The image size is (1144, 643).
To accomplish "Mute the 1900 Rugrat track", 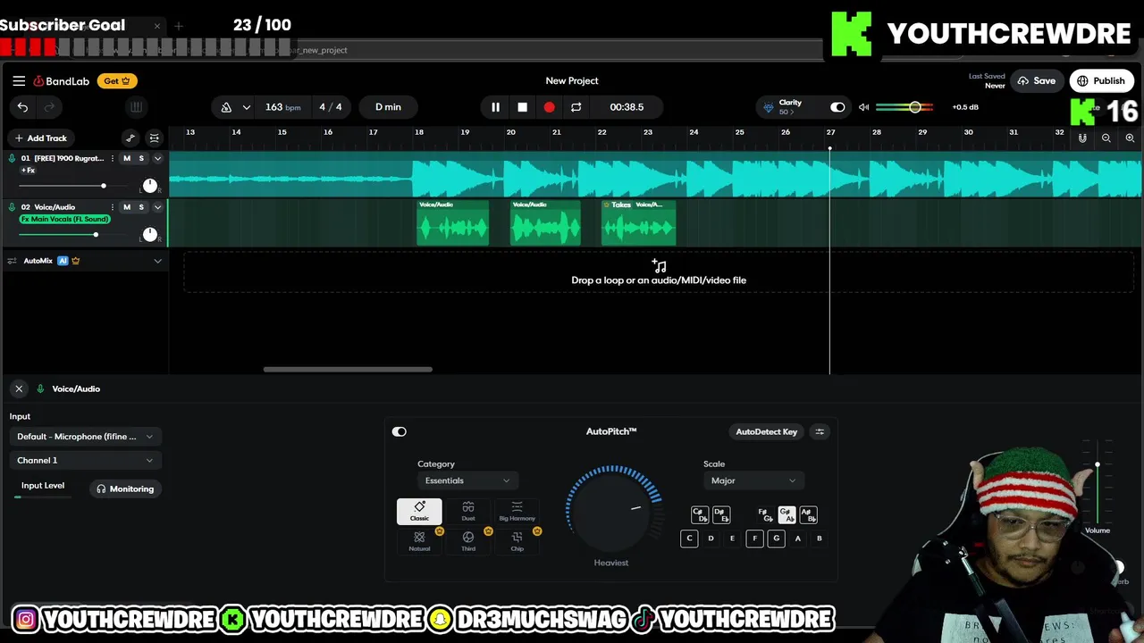I will (x=127, y=158).
